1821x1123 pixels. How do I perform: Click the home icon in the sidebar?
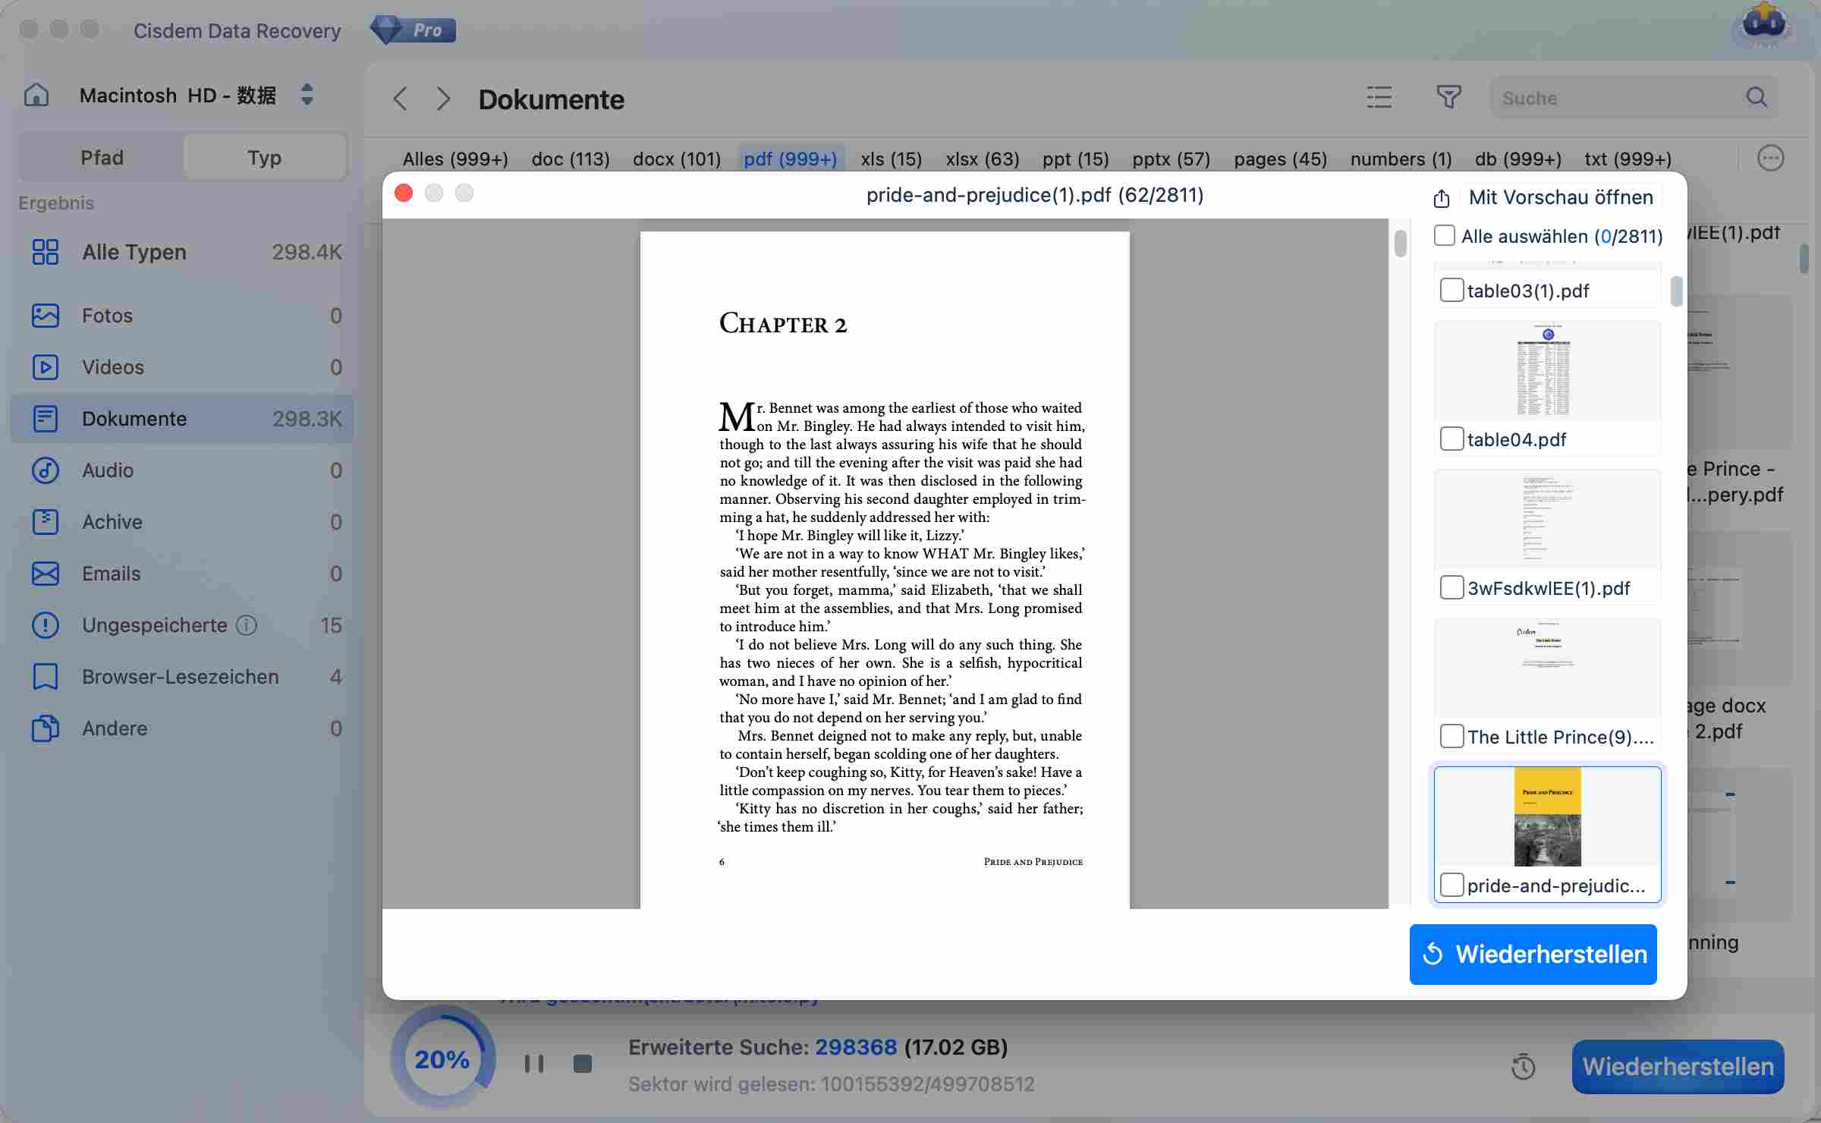click(36, 96)
